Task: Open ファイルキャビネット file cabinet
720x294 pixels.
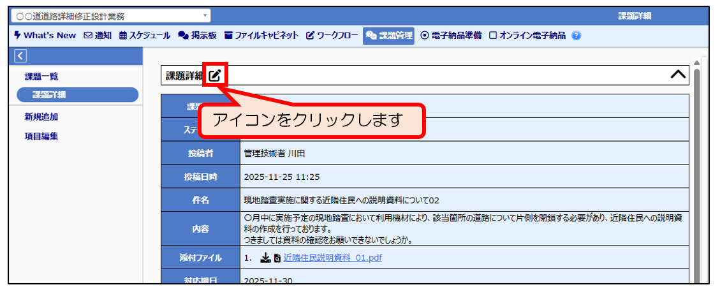Action: click(x=261, y=36)
